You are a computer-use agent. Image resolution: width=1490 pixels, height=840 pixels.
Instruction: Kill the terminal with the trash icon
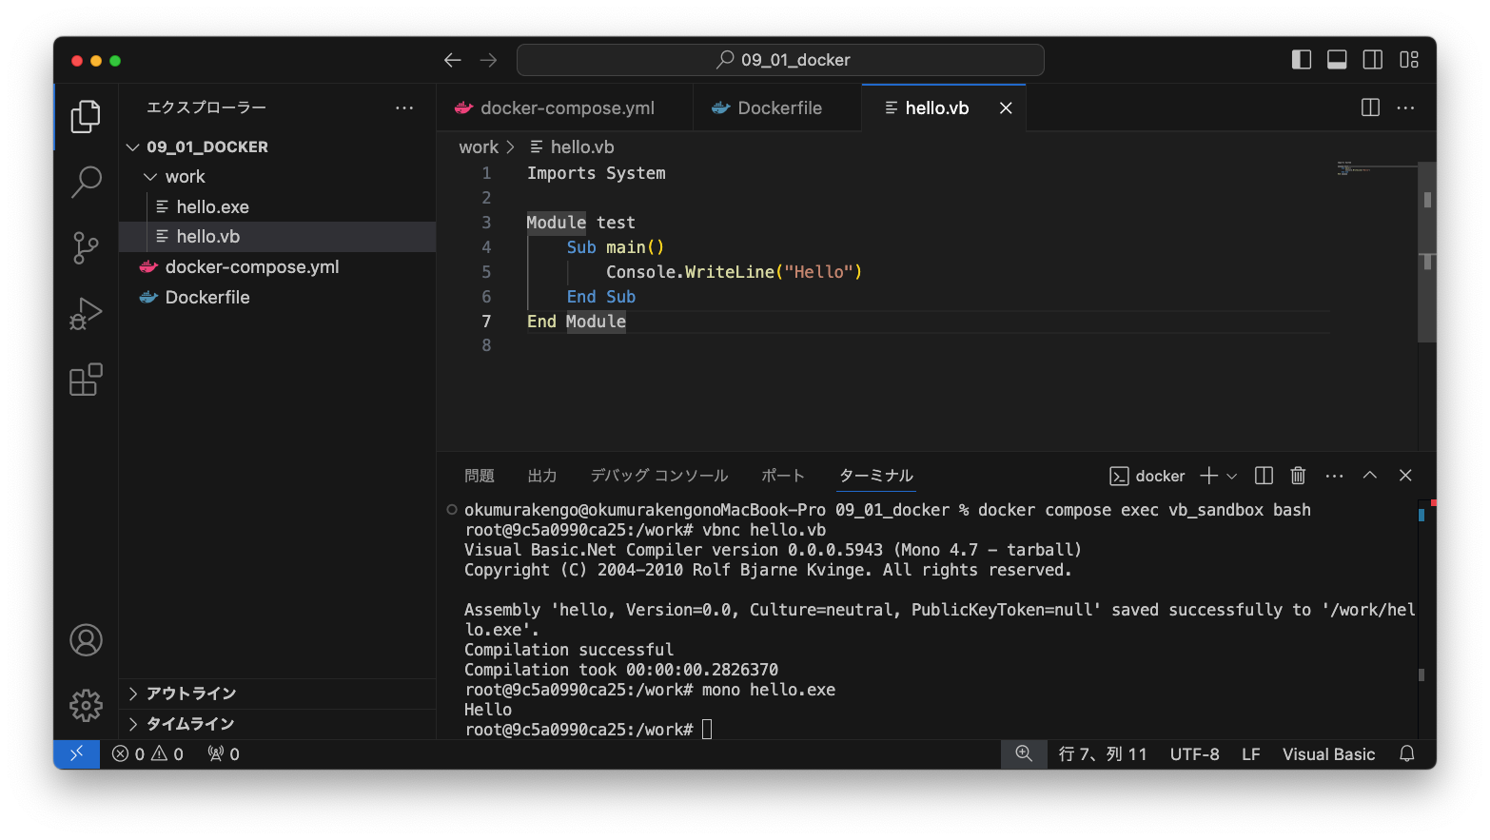[x=1298, y=476]
